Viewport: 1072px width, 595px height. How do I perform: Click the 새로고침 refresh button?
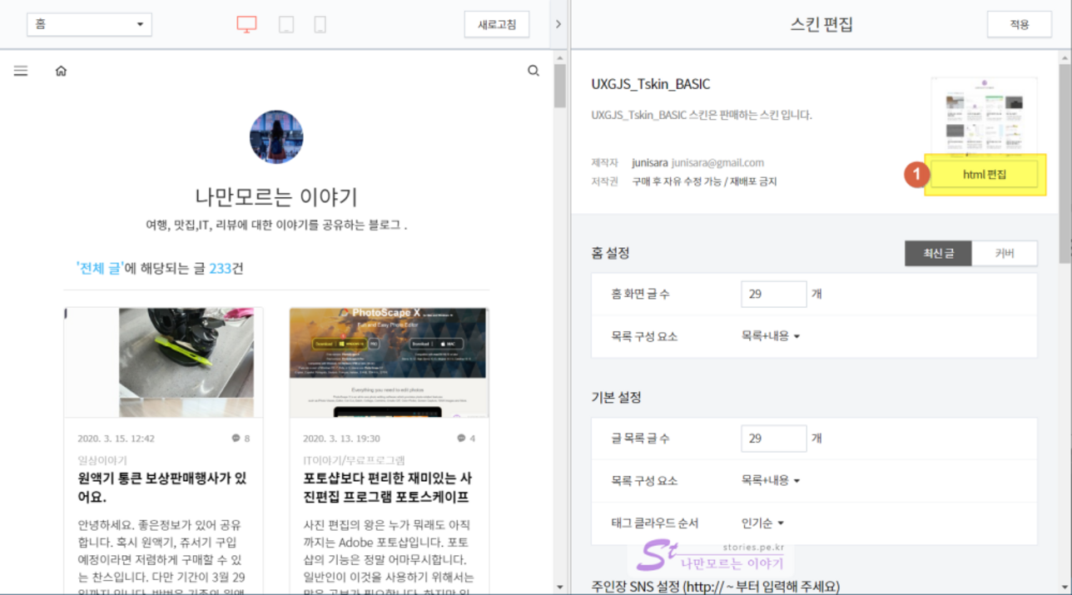[x=497, y=24]
